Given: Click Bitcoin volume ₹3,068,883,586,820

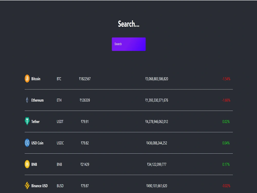Looking at the screenshot, I should (x=157, y=79).
